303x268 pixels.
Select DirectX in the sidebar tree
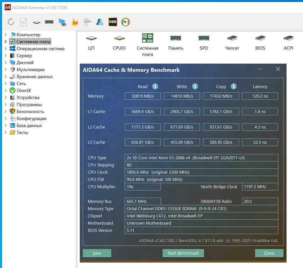coord(23,90)
